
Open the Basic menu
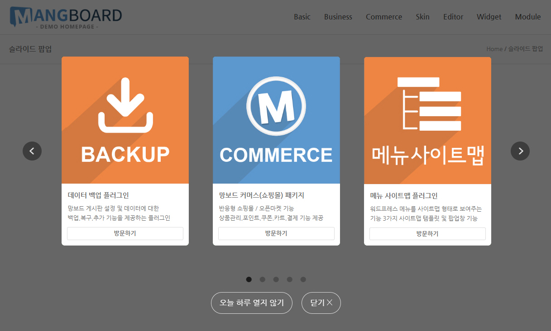[x=302, y=17]
